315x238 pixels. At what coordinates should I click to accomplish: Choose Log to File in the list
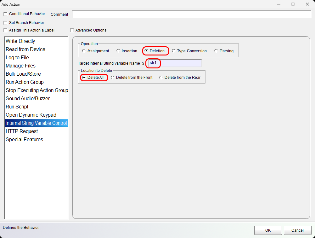coord(17,57)
